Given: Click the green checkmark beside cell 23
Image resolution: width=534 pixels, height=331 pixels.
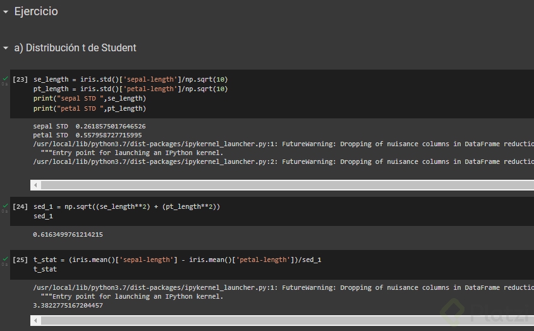Looking at the screenshot, I should pyautogui.click(x=6, y=78).
